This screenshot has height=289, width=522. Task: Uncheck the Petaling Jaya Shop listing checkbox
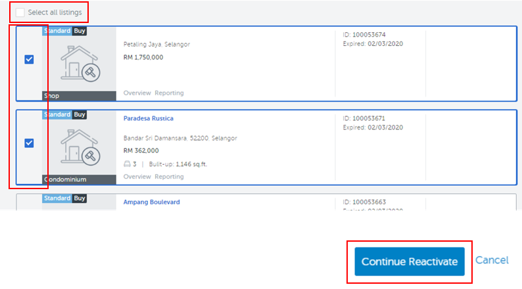[x=29, y=60]
